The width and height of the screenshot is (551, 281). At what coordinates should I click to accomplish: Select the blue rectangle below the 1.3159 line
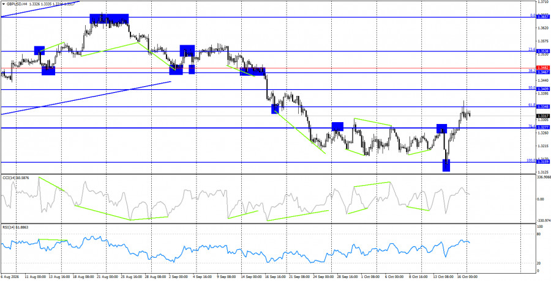[446, 165]
